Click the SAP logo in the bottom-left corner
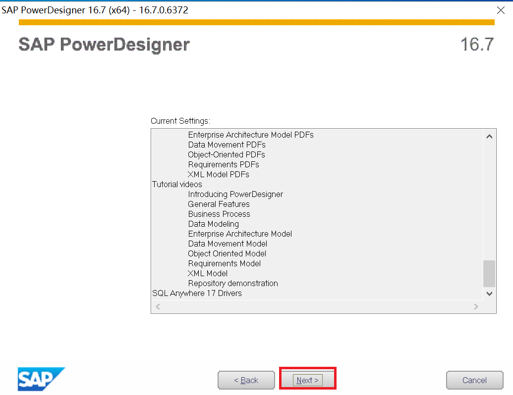This screenshot has width=513, height=395. 41,379
